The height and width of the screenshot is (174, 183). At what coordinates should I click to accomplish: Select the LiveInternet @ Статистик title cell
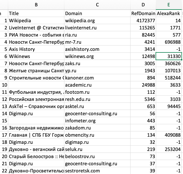click(36, 28)
